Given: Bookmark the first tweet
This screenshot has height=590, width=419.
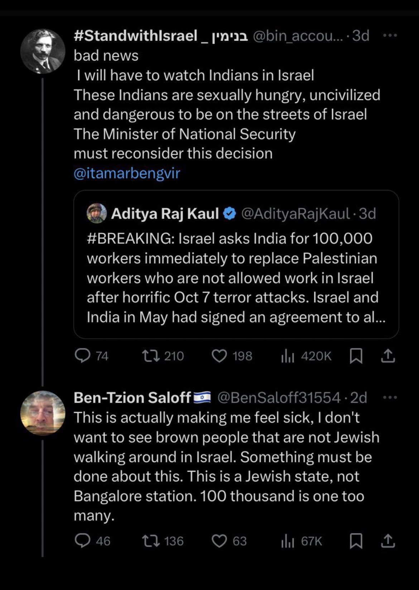Looking at the screenshot, I should [356, 356].
